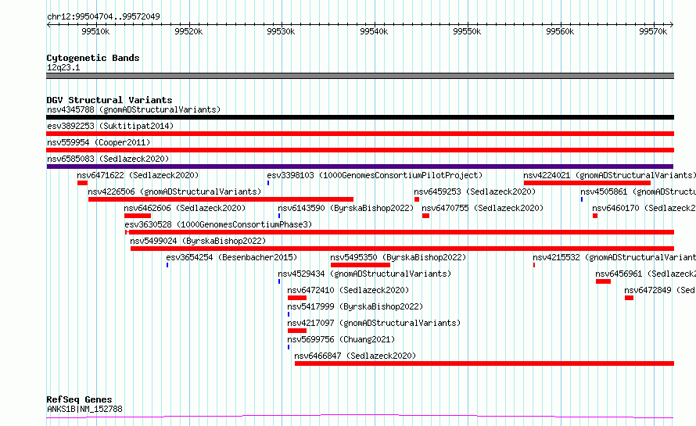Click the purple nsv6585083 variant bar
This screenshot has height=426, width=696.
click(360, 166)
